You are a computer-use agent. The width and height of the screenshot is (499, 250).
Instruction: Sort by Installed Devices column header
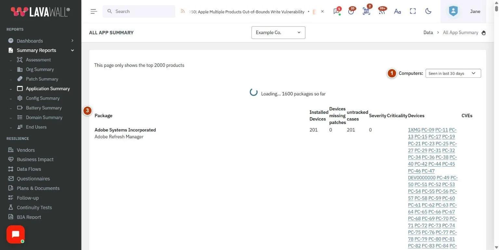point(319,116)
